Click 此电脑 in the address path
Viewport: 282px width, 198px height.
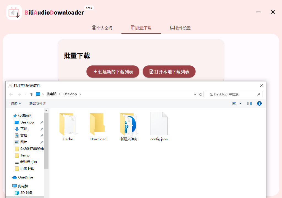point(51,94)
